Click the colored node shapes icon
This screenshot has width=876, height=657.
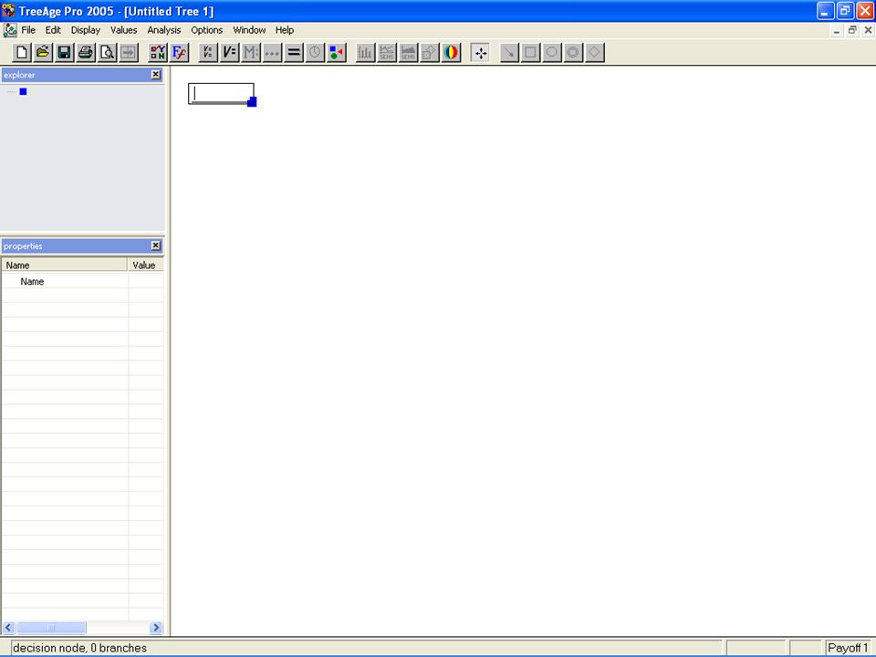point(337,53)
